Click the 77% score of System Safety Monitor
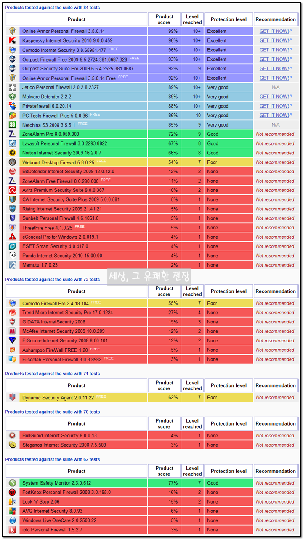 (173, 483)
